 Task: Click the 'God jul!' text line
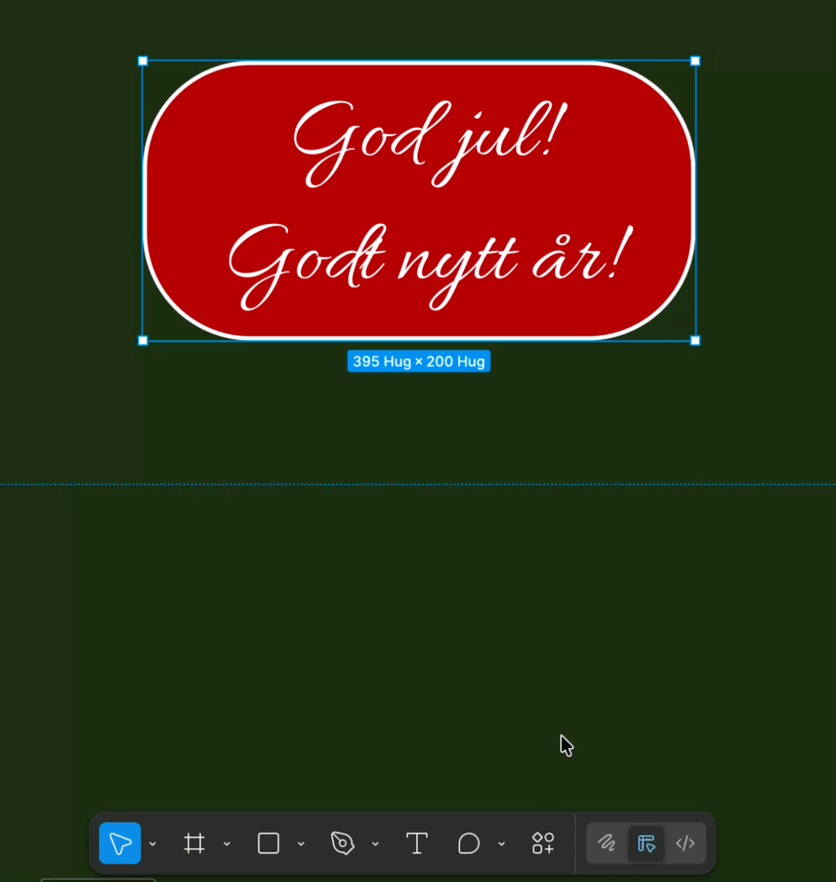(x=430, y=143)
